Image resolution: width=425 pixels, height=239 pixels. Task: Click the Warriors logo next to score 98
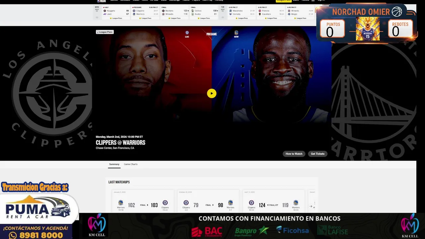point(230,203)
